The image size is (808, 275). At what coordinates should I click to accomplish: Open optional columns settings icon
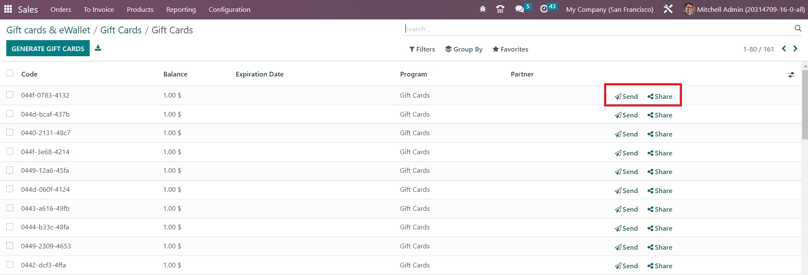click(x=791, y=75)
